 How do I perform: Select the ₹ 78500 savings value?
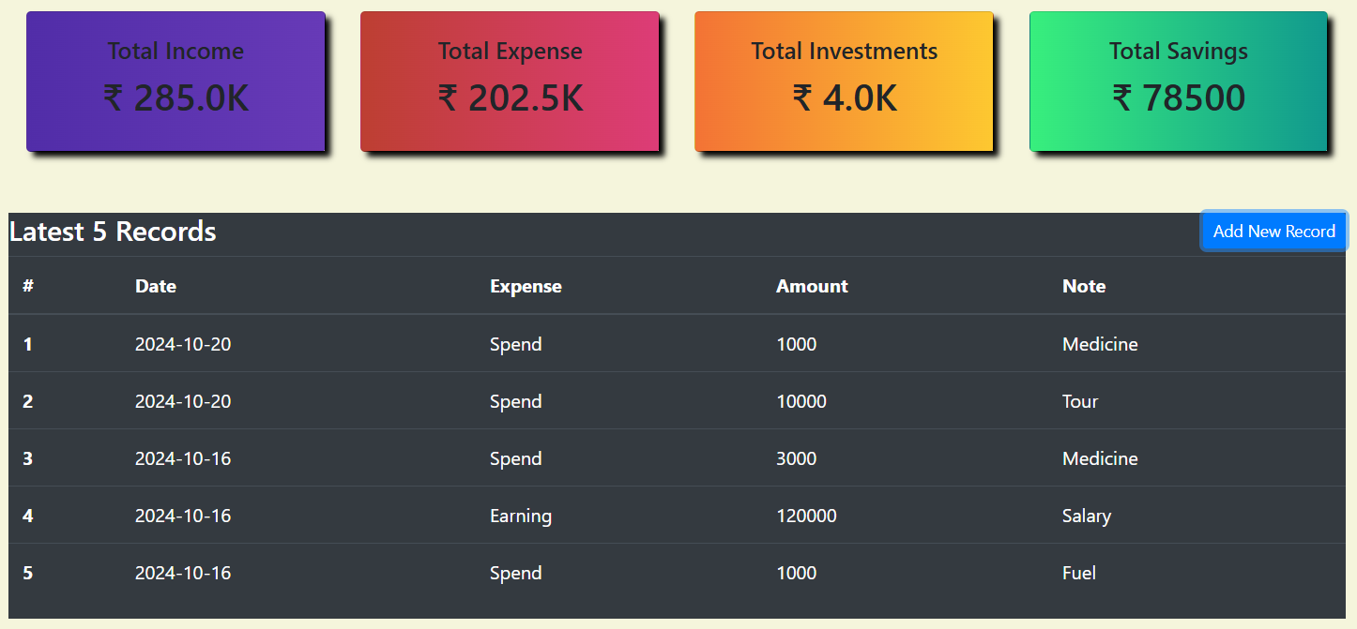pyautogui.click(x=1179, y=97)
